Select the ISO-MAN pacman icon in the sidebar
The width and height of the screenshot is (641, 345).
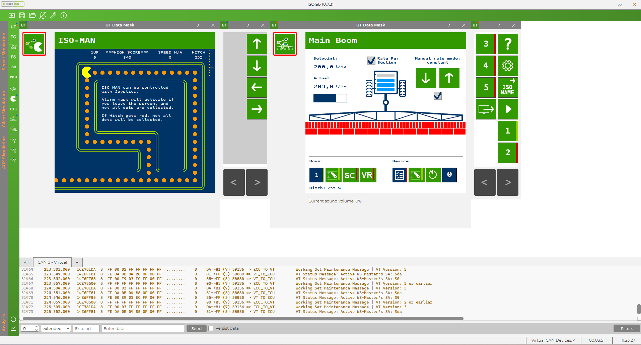13,99
